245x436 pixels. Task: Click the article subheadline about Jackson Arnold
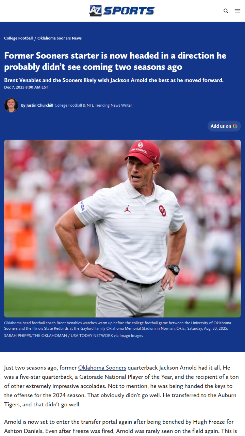point(114,80)
